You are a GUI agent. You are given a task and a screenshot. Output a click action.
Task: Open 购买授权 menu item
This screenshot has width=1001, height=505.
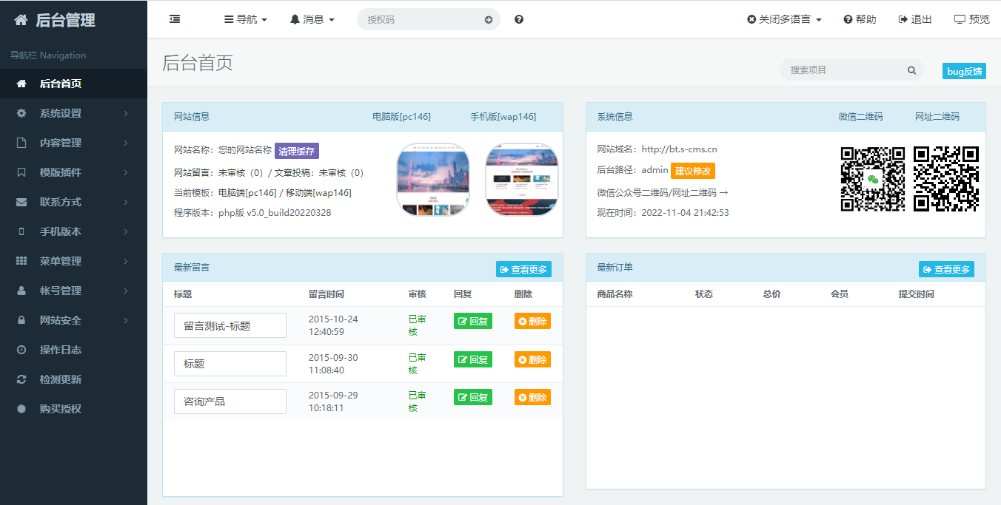pos(61,409)
